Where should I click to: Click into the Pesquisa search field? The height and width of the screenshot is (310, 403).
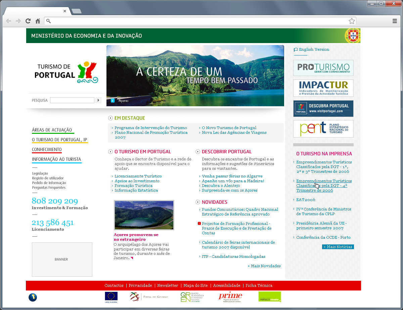[72, 100]
